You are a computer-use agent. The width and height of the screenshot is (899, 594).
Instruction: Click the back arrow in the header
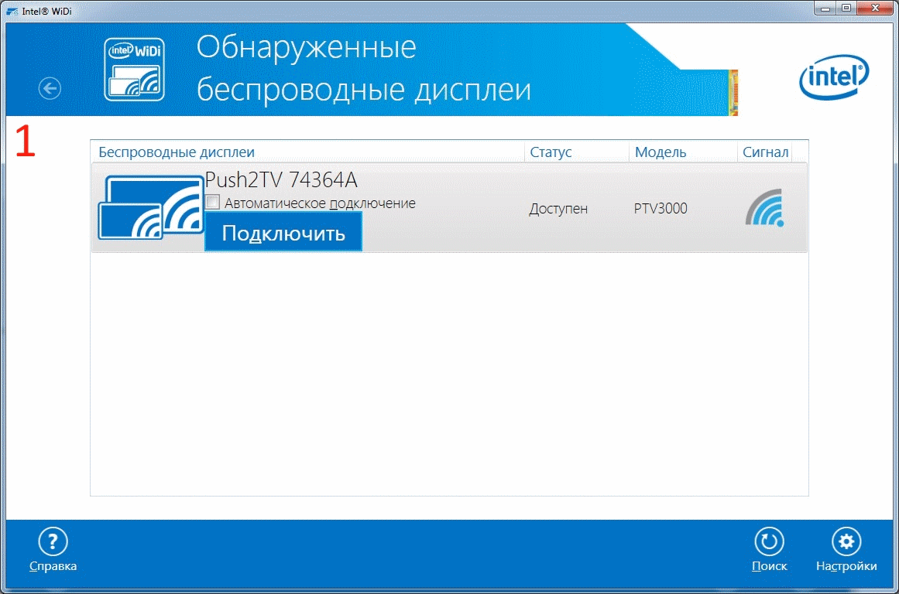click(50, 88)
